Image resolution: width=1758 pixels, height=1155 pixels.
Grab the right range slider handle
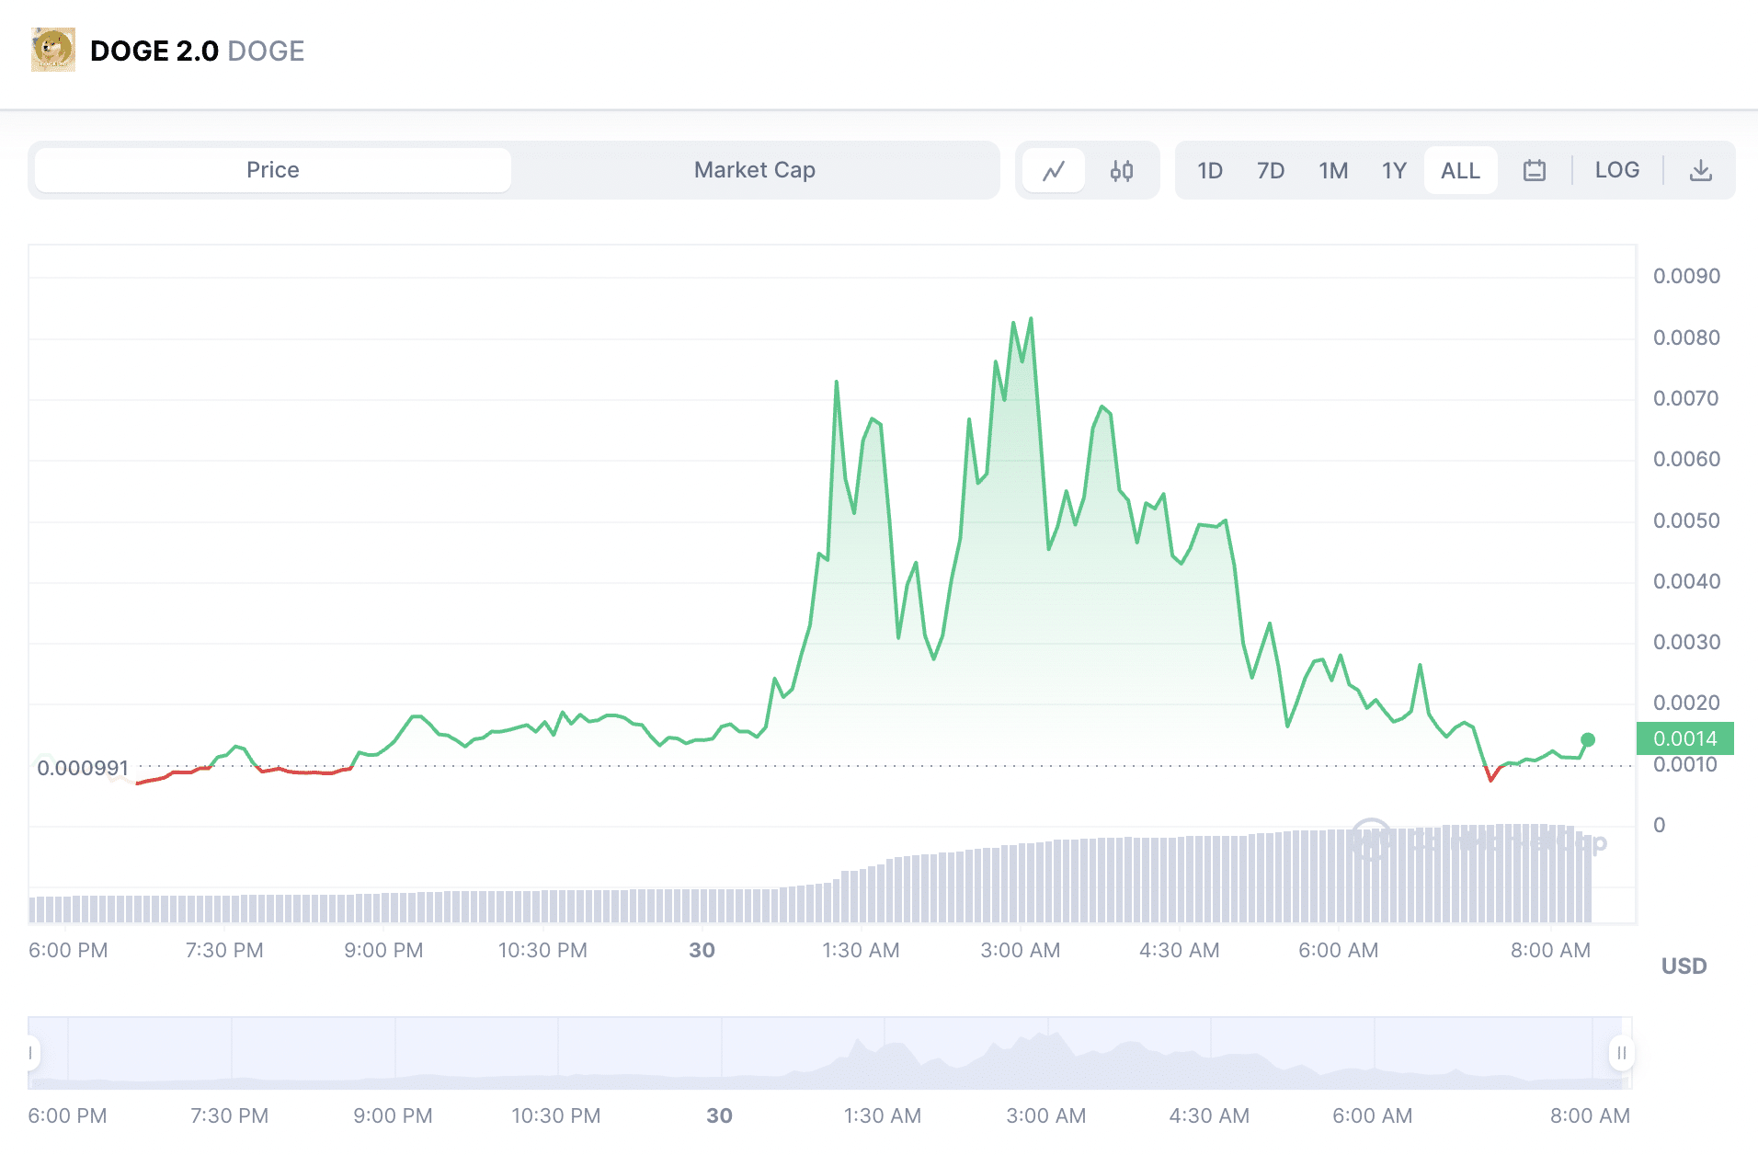[1621, 1053]
